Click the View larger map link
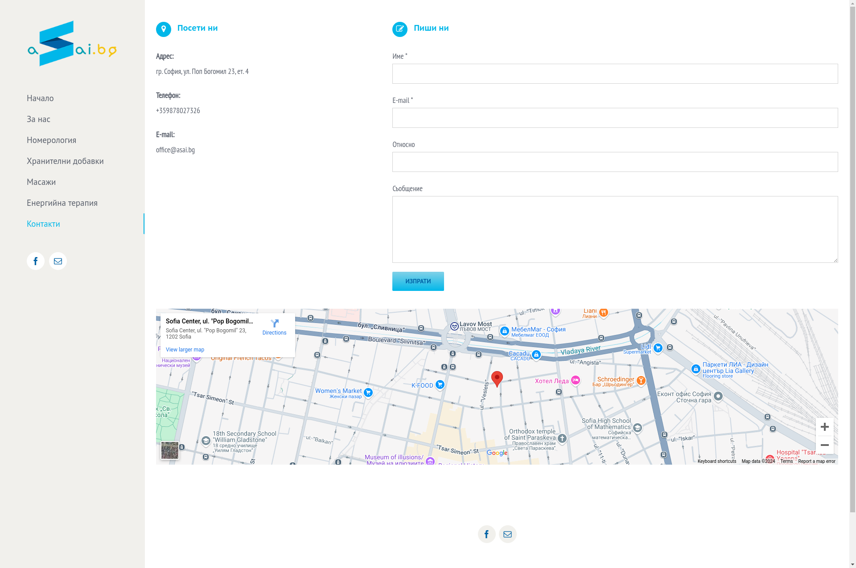The width and height of the screenshot is (856, 568). [185, 350]
